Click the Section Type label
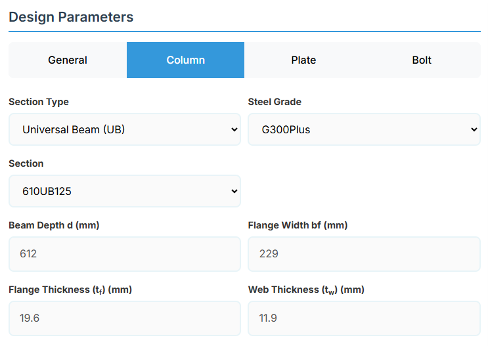This screenshot has width=488, height=346. pyautogui.click(x=39, y=102)
